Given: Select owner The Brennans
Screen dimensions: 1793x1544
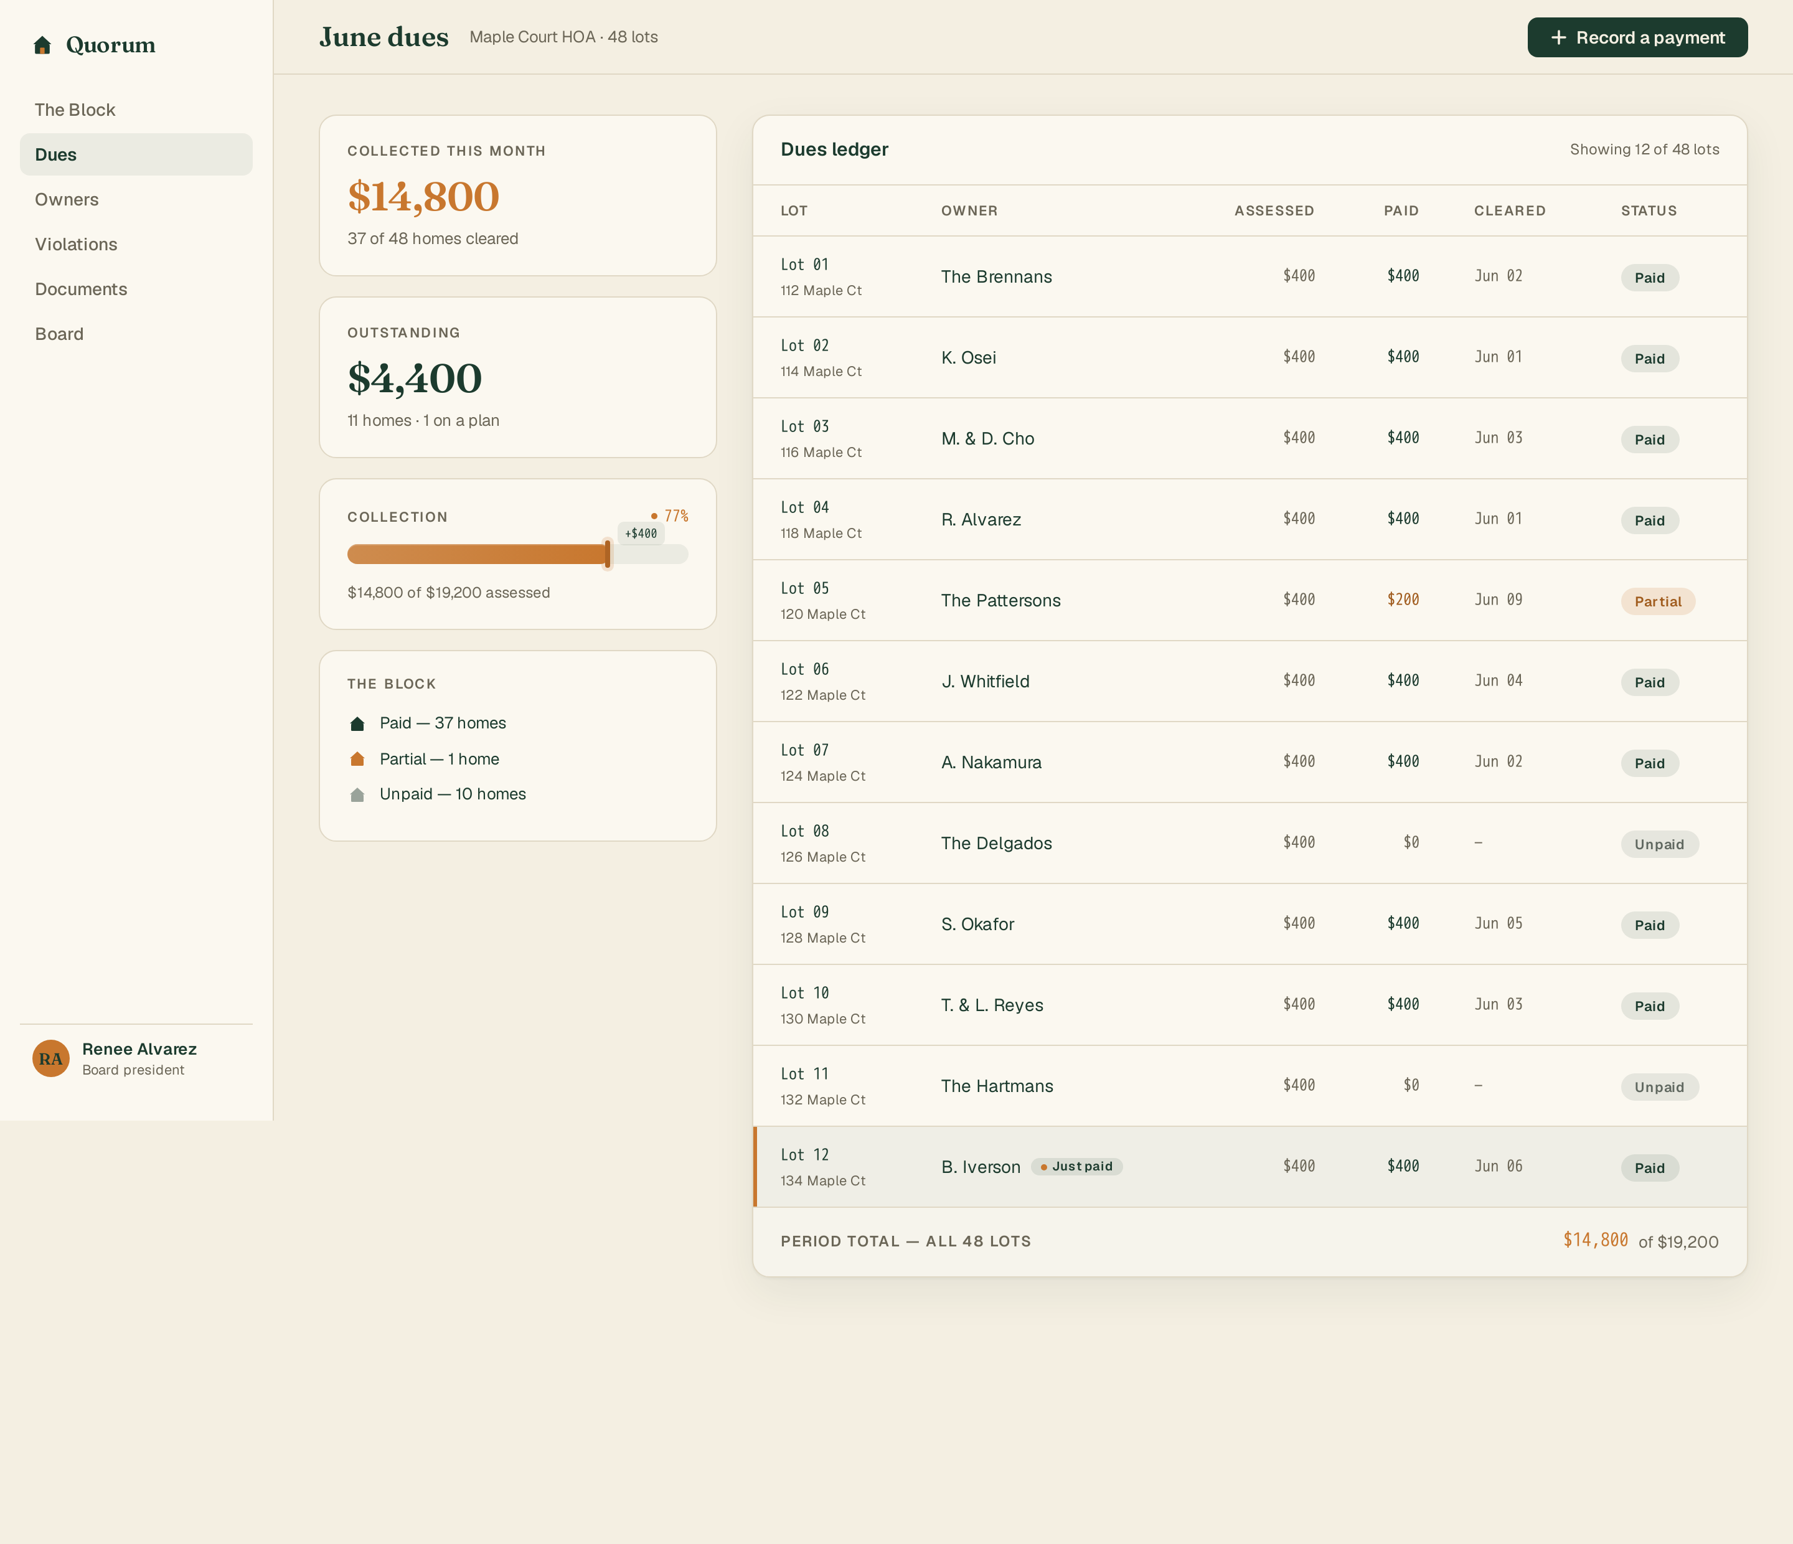Looking at the screenshot, I should tap(996, 277).
